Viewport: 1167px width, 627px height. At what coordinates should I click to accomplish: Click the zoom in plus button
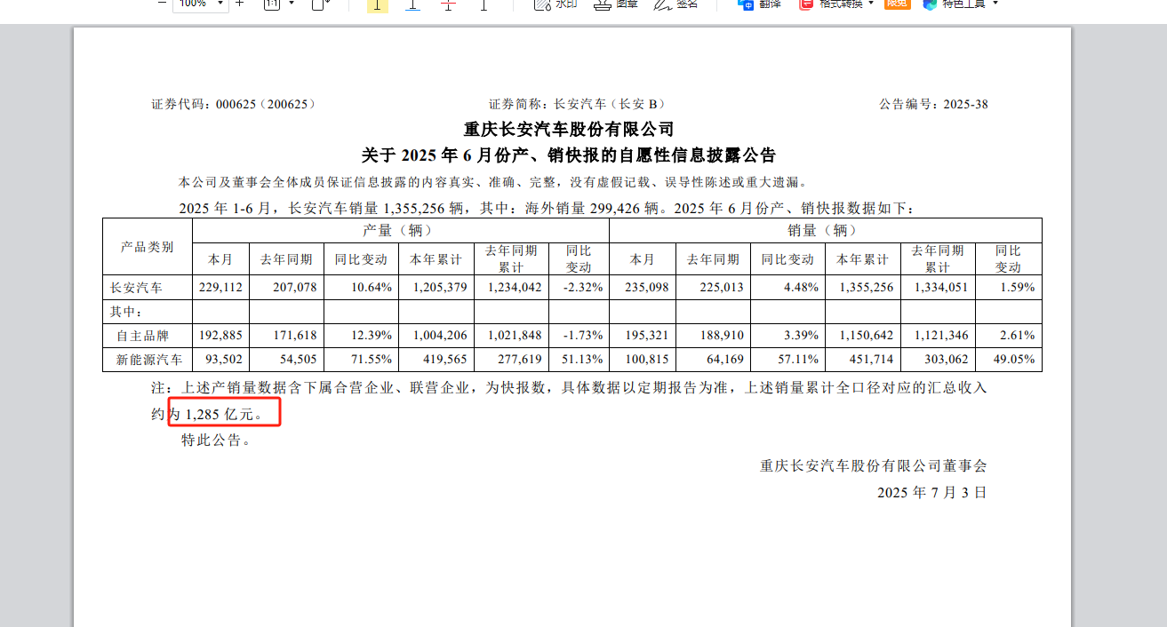239,4
